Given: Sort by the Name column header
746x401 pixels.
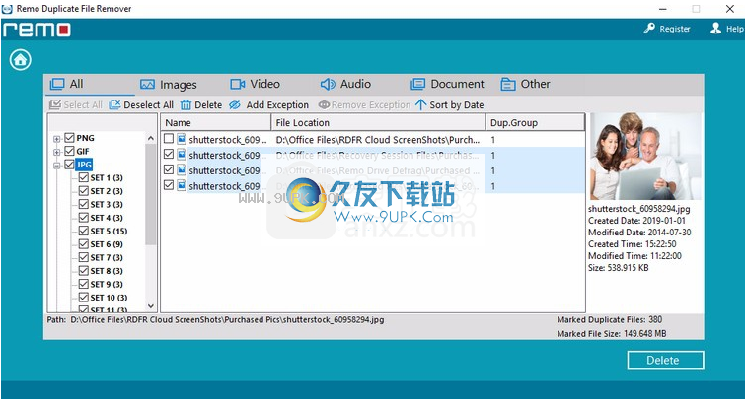Looking at the screenshot, I should [215, 122].
